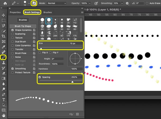Select the Dodge tool

point(3,89)
